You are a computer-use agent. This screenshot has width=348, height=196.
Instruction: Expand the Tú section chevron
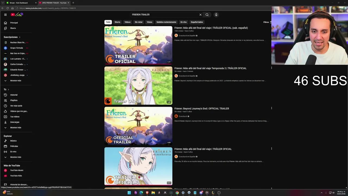(x=8, y=90)
